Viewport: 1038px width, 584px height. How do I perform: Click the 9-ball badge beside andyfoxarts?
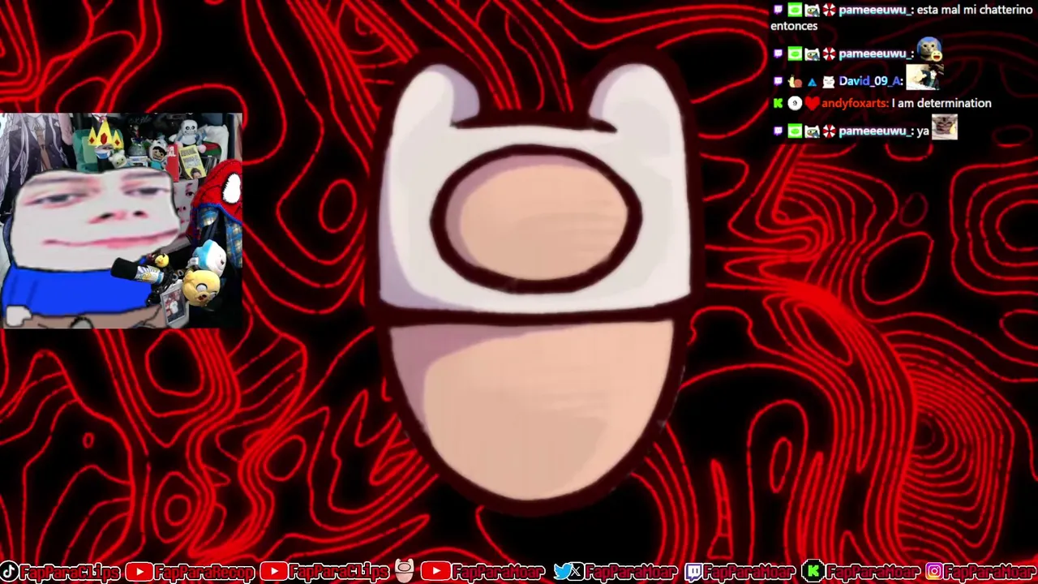[795, 103]
